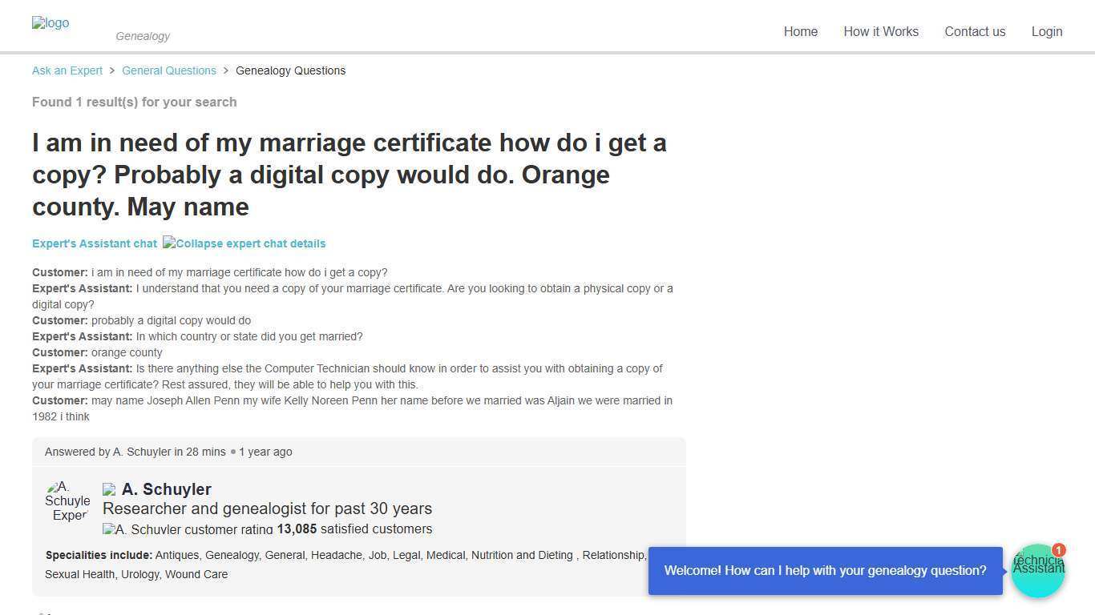This screenshot has height=615, width=1095.
Task: Click the customer rating icon
Action: [107, 529]
